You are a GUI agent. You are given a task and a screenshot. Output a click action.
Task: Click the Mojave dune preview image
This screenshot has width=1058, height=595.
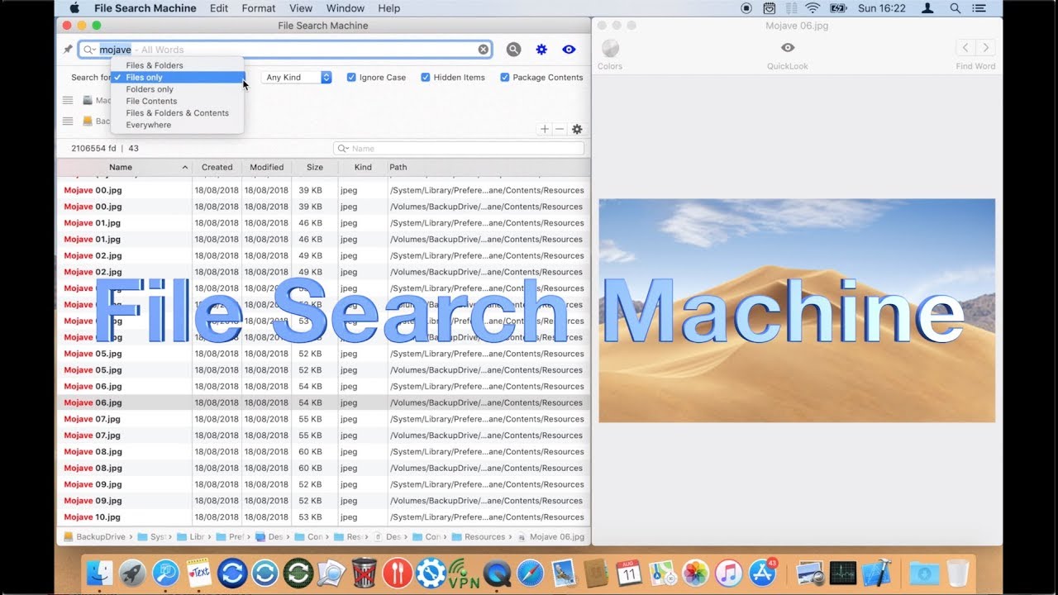(797, 311)
